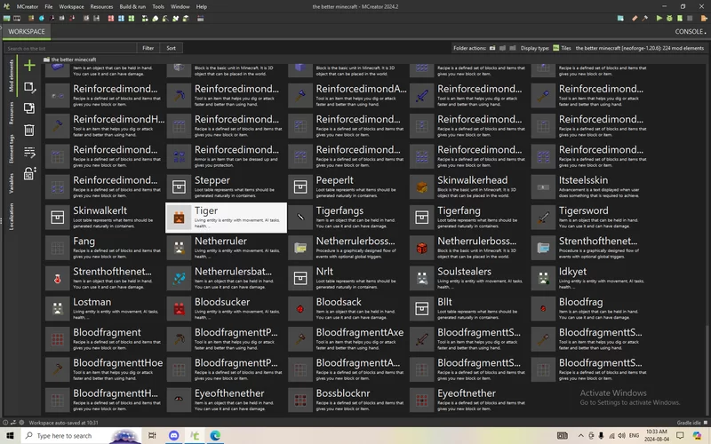The width and height of the screenshot is (711, 444).
Task: Click the duplicate element icon in sidebar
Action: (29, 108)
